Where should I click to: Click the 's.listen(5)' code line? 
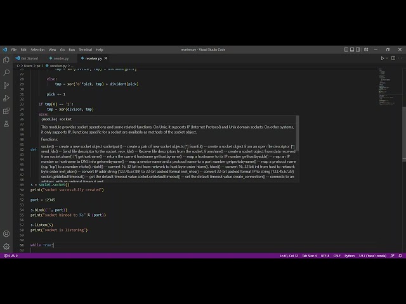point(42,225)
